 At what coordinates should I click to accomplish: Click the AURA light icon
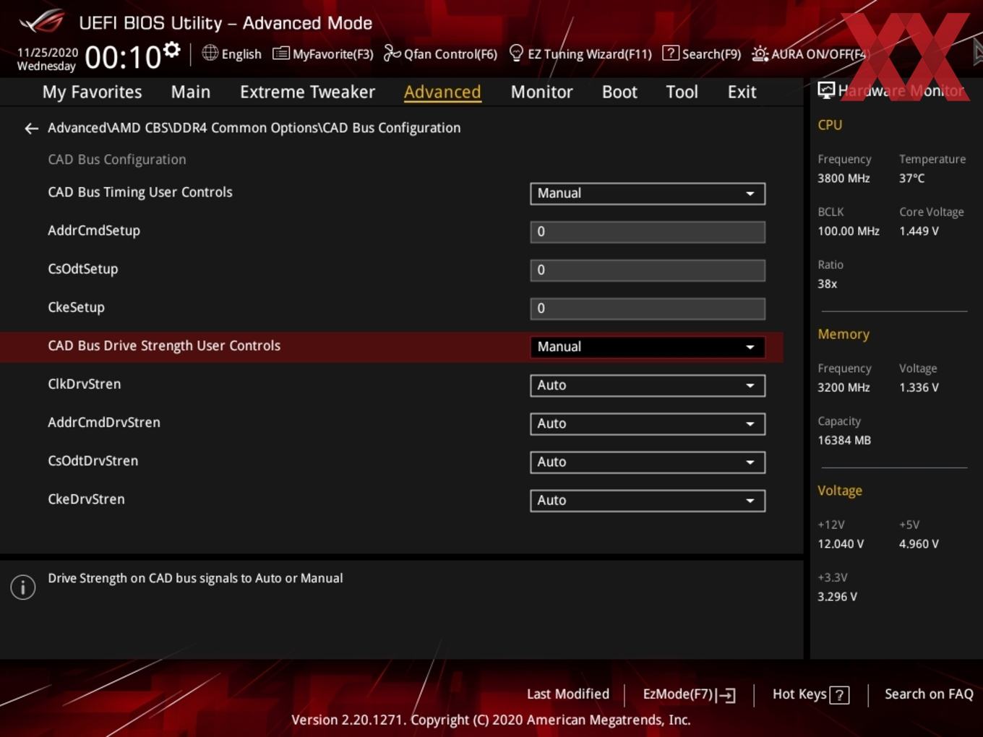point(760,53)
